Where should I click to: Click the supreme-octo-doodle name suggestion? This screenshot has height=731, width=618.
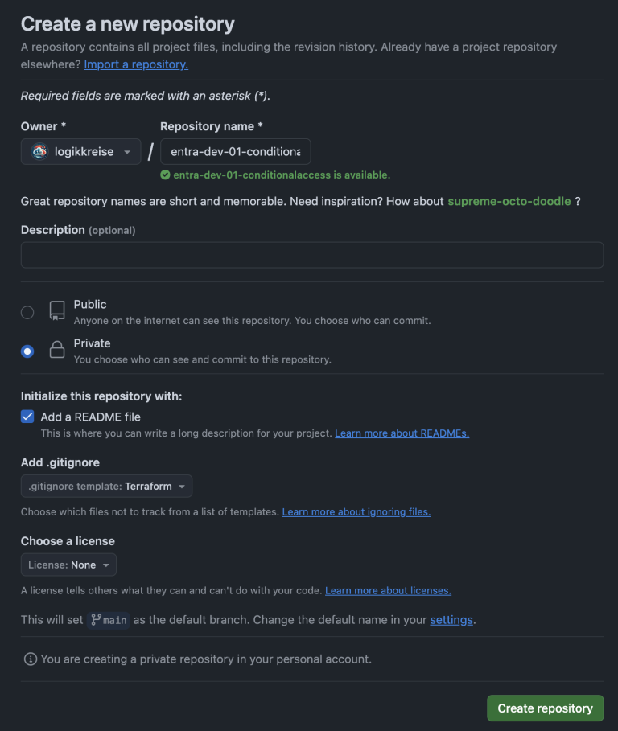click(508, 201)
